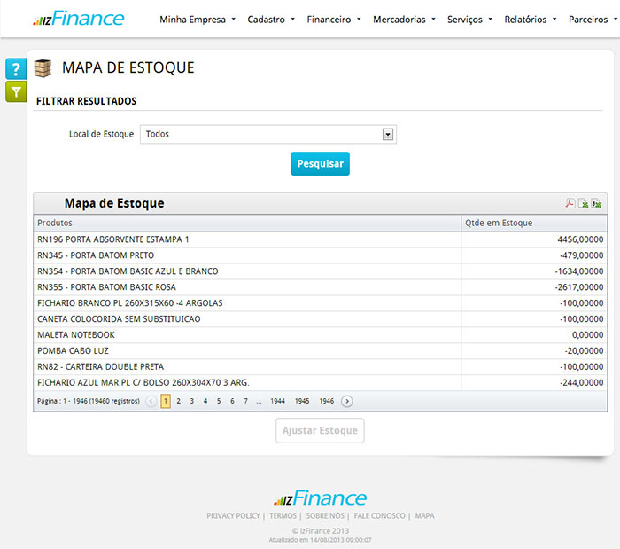Open the Financeiro menu

click(333, 19)
